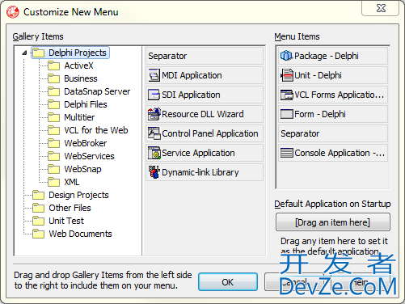The image size is (405, 304).
Task: Click the Console Application icon
Action: click(x=286, y=153)
